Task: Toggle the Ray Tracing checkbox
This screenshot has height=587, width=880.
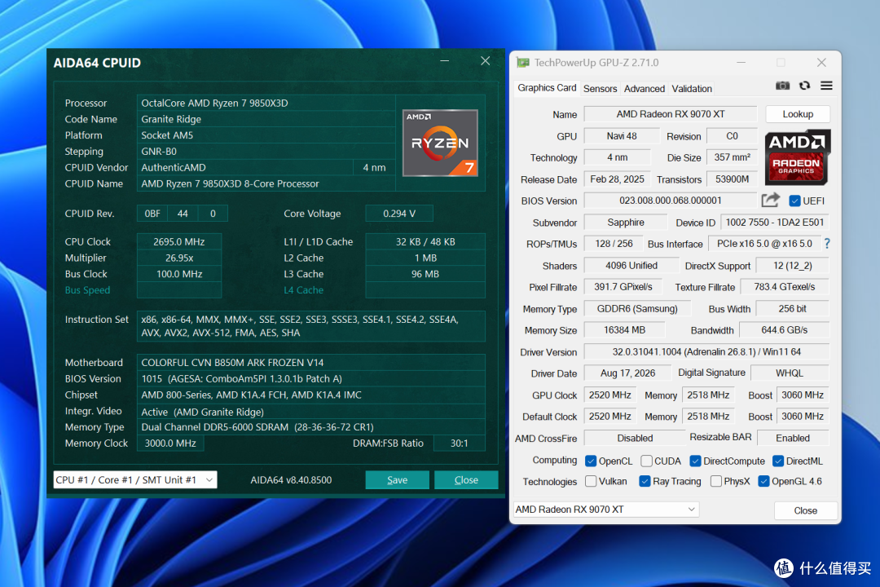Action: [645, 481]
